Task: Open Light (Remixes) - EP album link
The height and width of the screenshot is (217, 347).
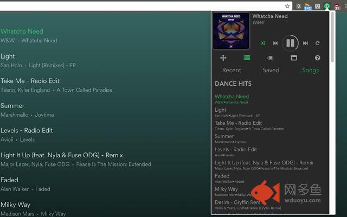Action: pos(52,65)
